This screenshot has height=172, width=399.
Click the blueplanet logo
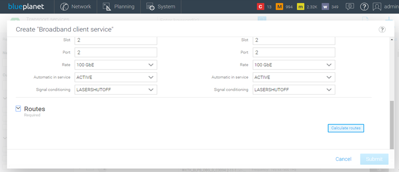pyautogui.click(x=26, y=7)
